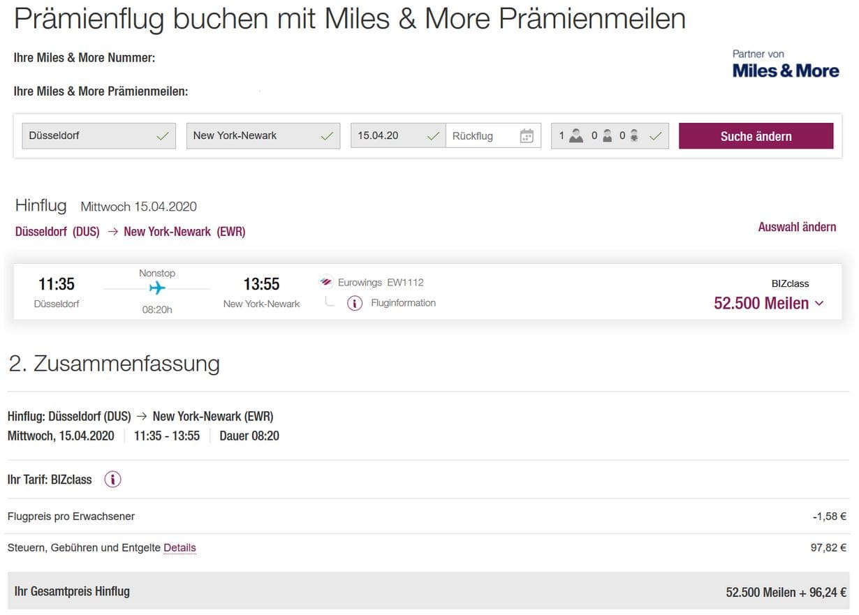Image resolution: width=859 pixels, height=615 pixels.
Task: Click the Ihr Tarif: BIZclass text
Action: (x=50, y=480)
